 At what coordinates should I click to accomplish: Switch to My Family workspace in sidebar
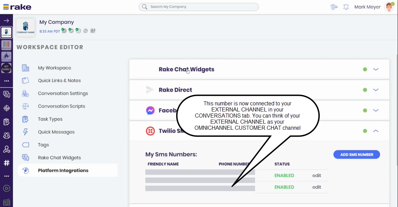click(6, 68)
